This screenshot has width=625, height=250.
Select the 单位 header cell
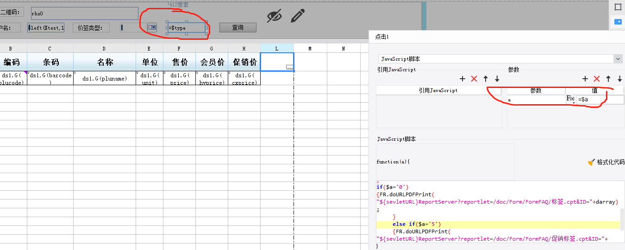pos(149,62)
